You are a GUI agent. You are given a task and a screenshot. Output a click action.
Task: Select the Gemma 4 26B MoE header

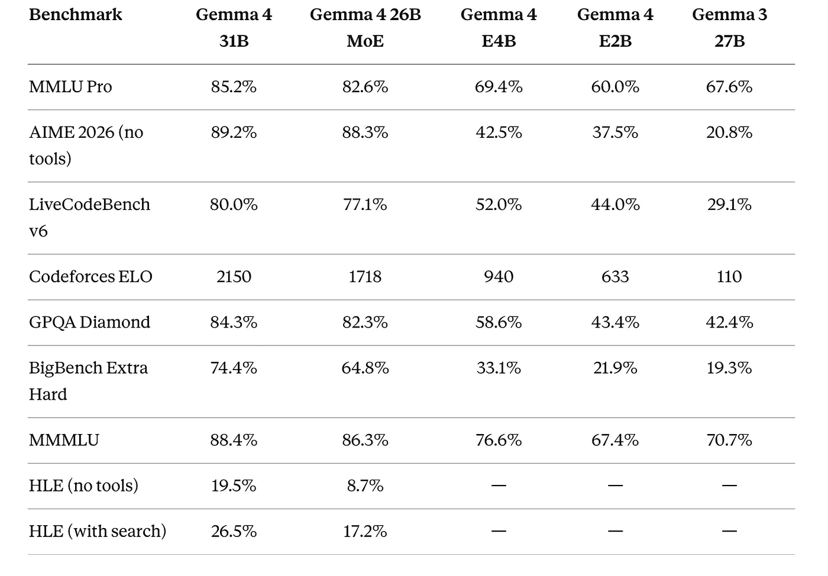(x=365, y=28)
